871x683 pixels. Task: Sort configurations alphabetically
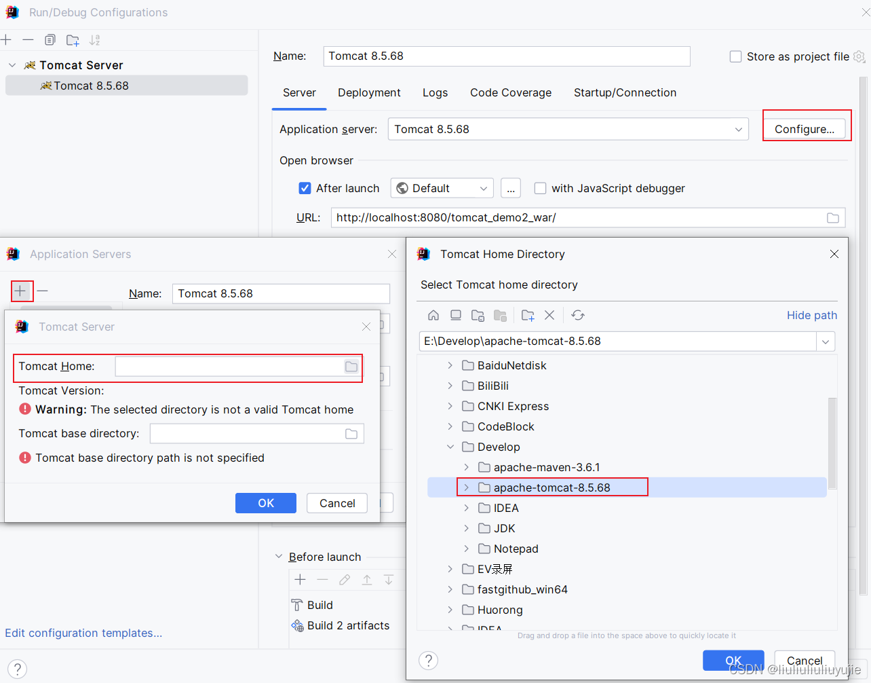95,40
